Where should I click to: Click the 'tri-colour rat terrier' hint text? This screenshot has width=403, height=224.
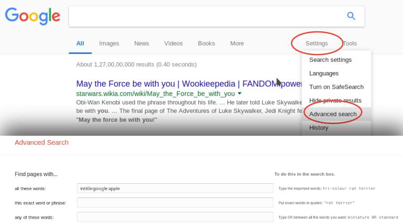[x=349, y=189]
